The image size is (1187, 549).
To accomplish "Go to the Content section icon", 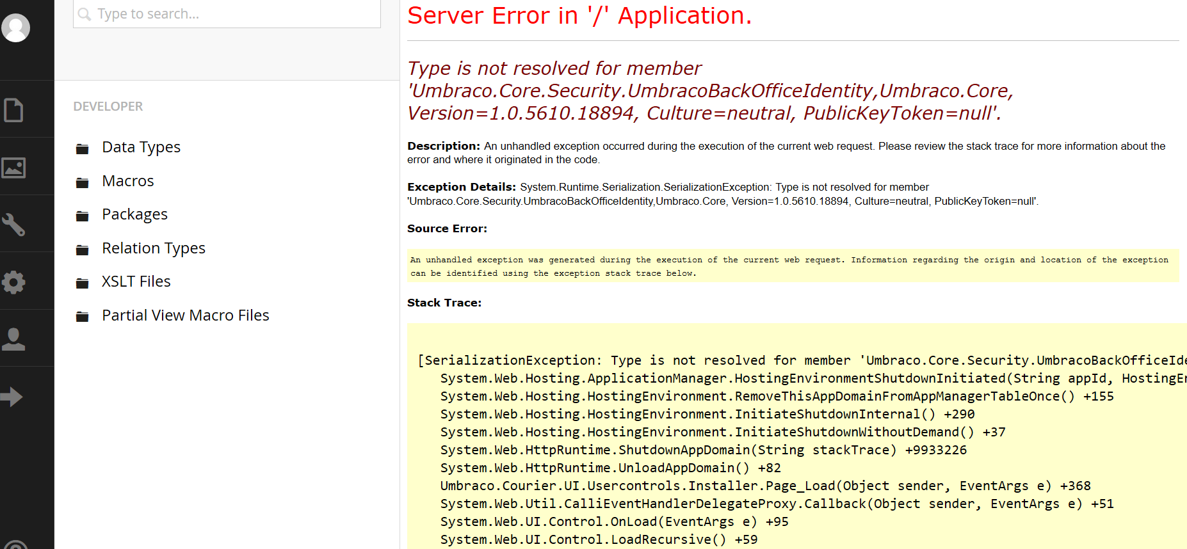I will click(13, 110).
